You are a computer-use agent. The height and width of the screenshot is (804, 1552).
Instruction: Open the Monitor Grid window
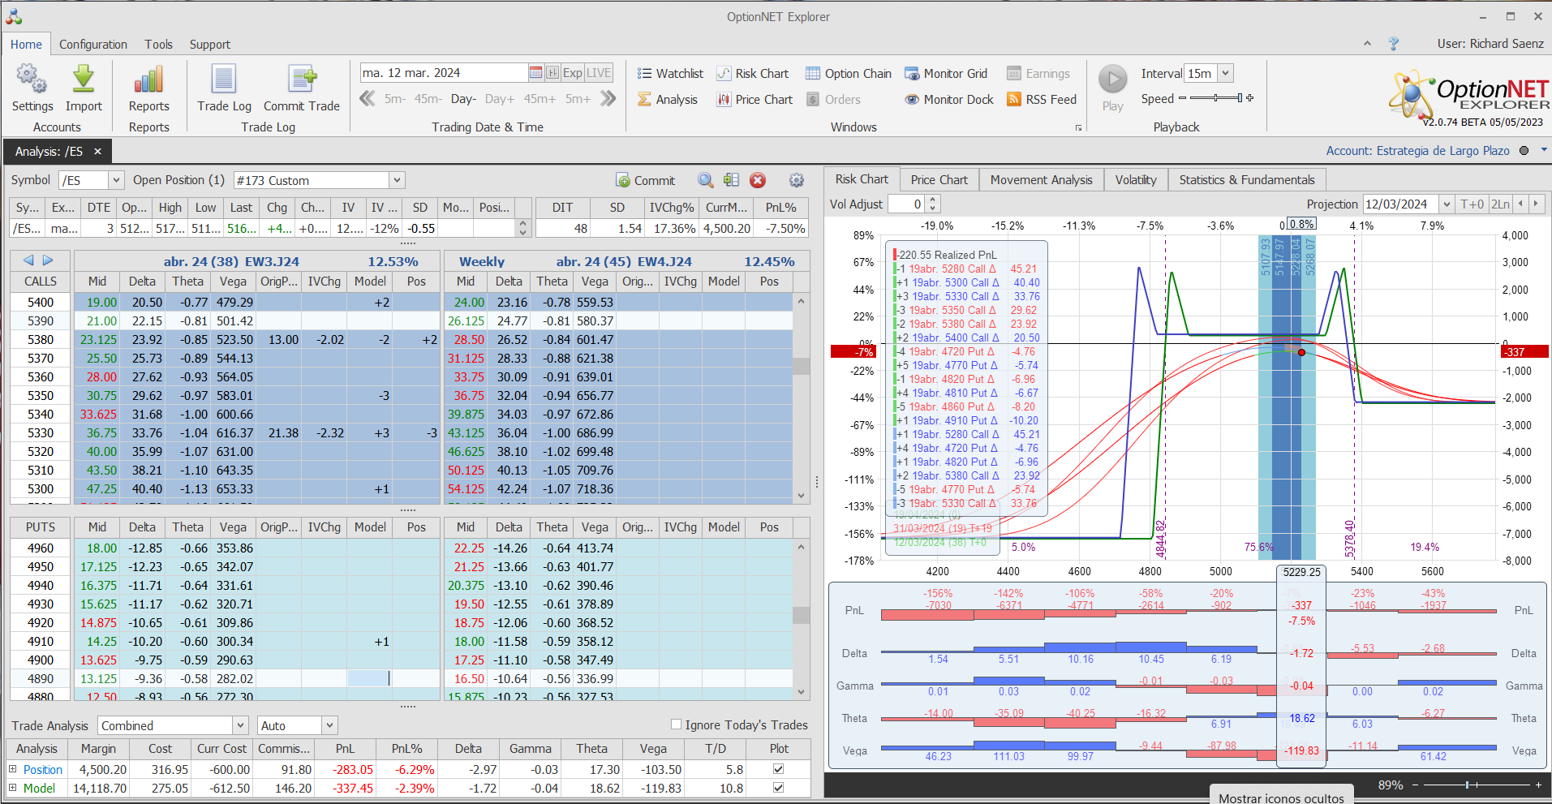pos(946,74)
